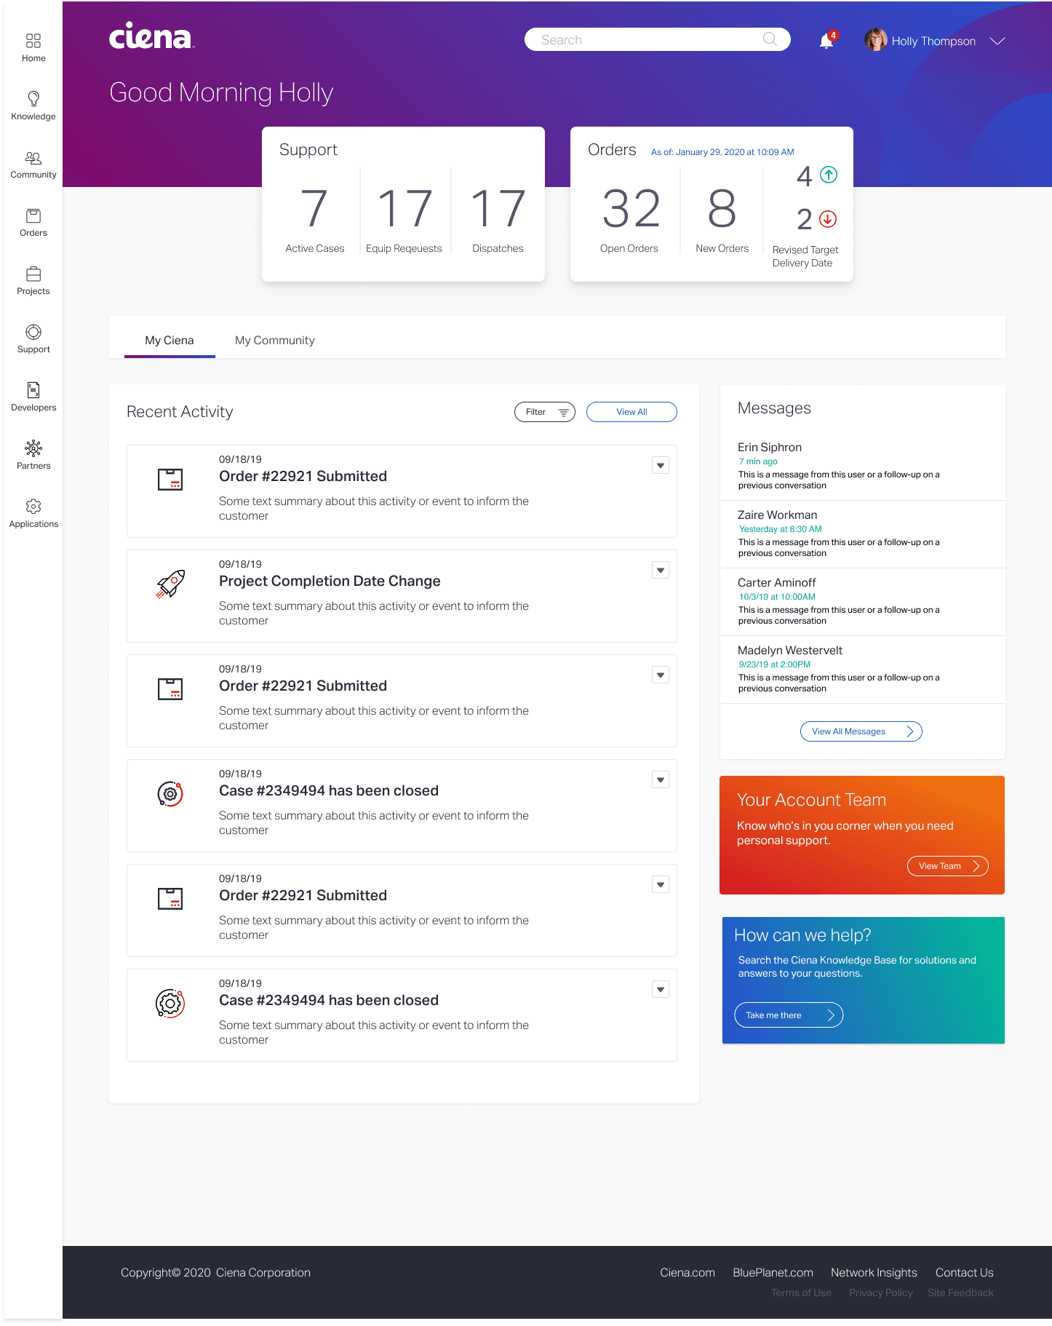Image resolution: width=1052 pixels, height=1326 pixels.
Task: Open BluePlanet.com footer link
Action: click(773, 1272)
